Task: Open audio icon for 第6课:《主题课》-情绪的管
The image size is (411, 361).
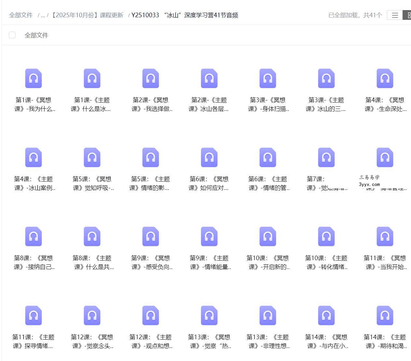Action: click(268, 157)
